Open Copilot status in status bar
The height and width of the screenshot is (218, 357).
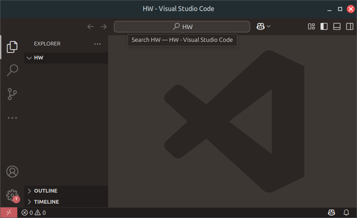coord(331,213)
